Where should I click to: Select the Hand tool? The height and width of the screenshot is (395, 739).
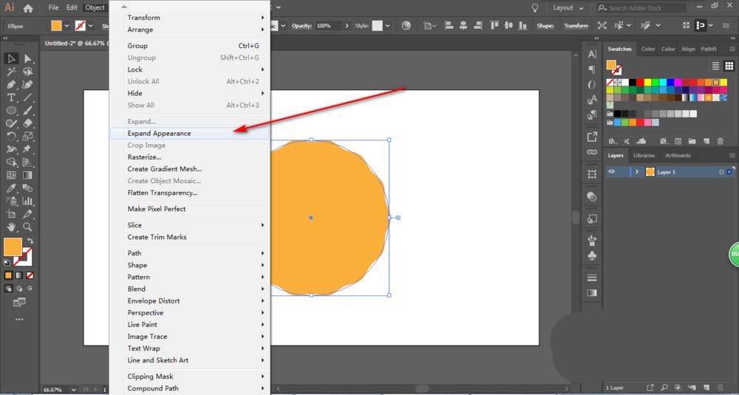point(11,227)
